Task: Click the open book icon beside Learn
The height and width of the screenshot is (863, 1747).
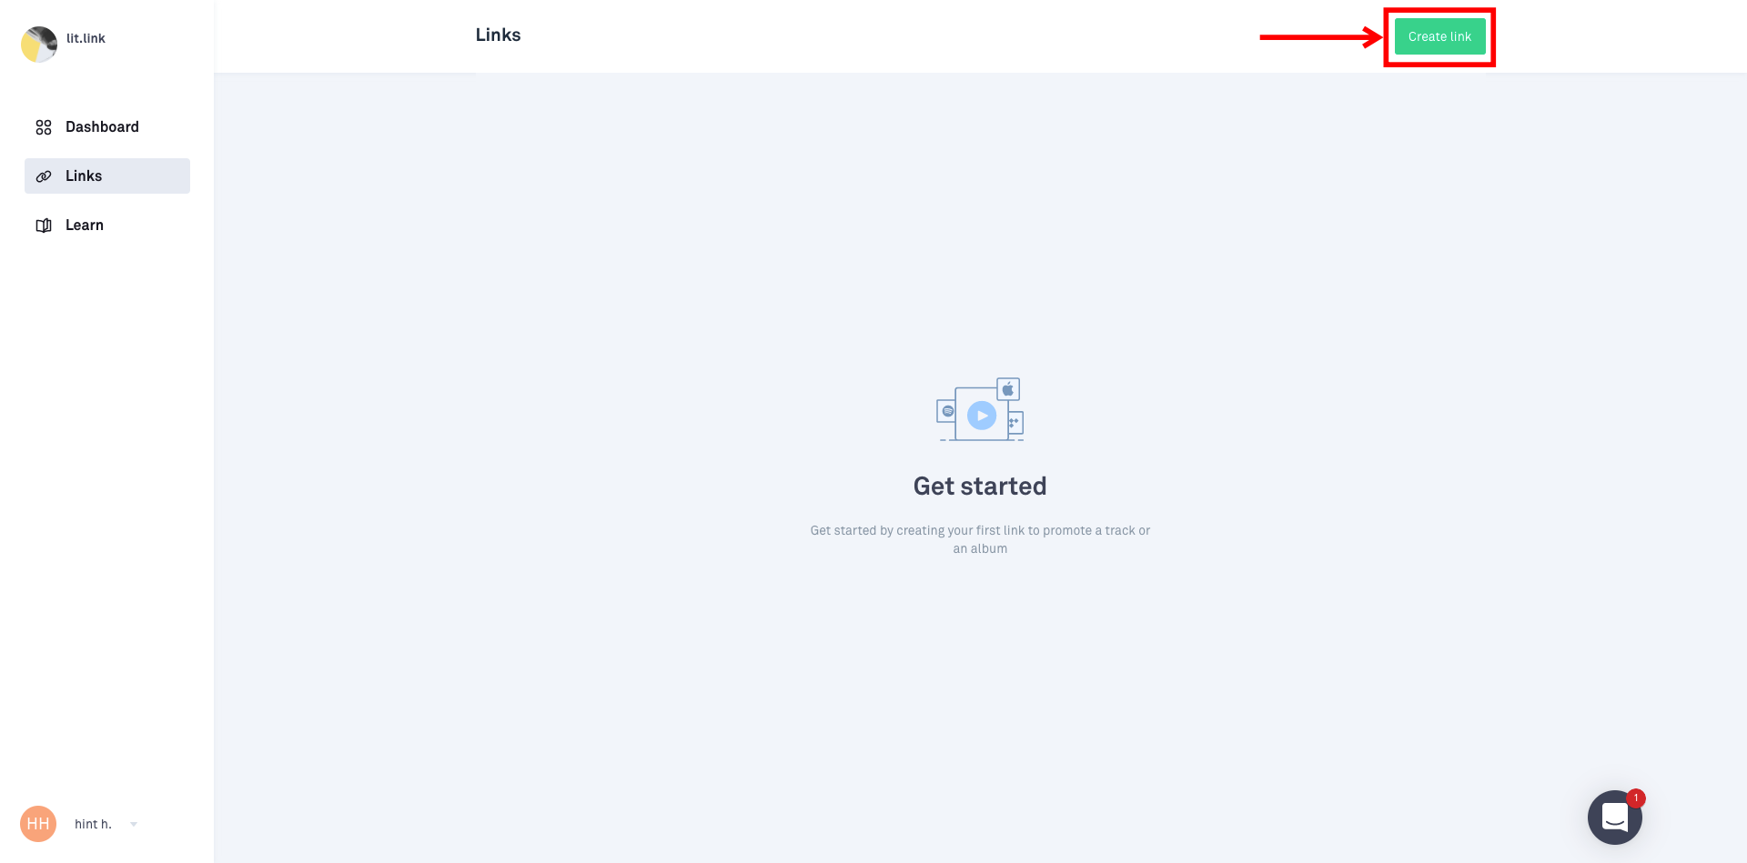Action: click(x=44, y=226)
